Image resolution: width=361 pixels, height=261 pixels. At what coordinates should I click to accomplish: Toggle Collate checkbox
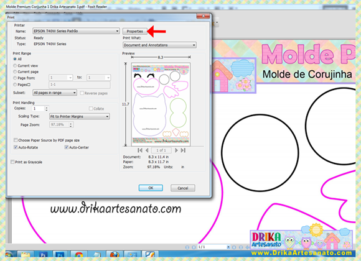click(x=91, y=109)
